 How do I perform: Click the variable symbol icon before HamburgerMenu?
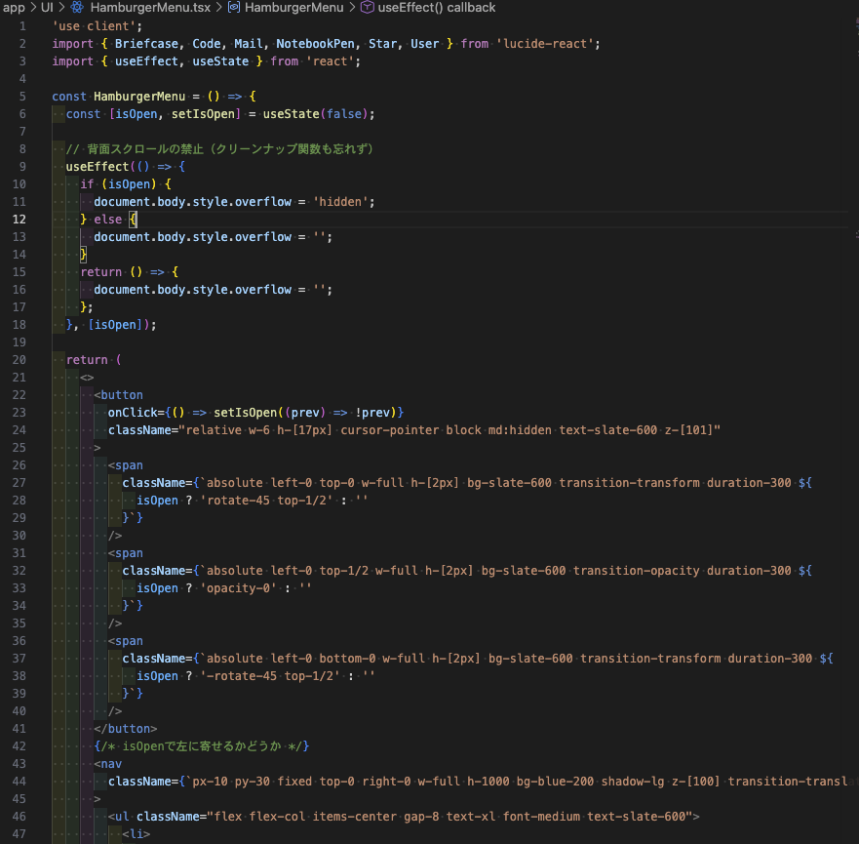[x=234, y=8]
